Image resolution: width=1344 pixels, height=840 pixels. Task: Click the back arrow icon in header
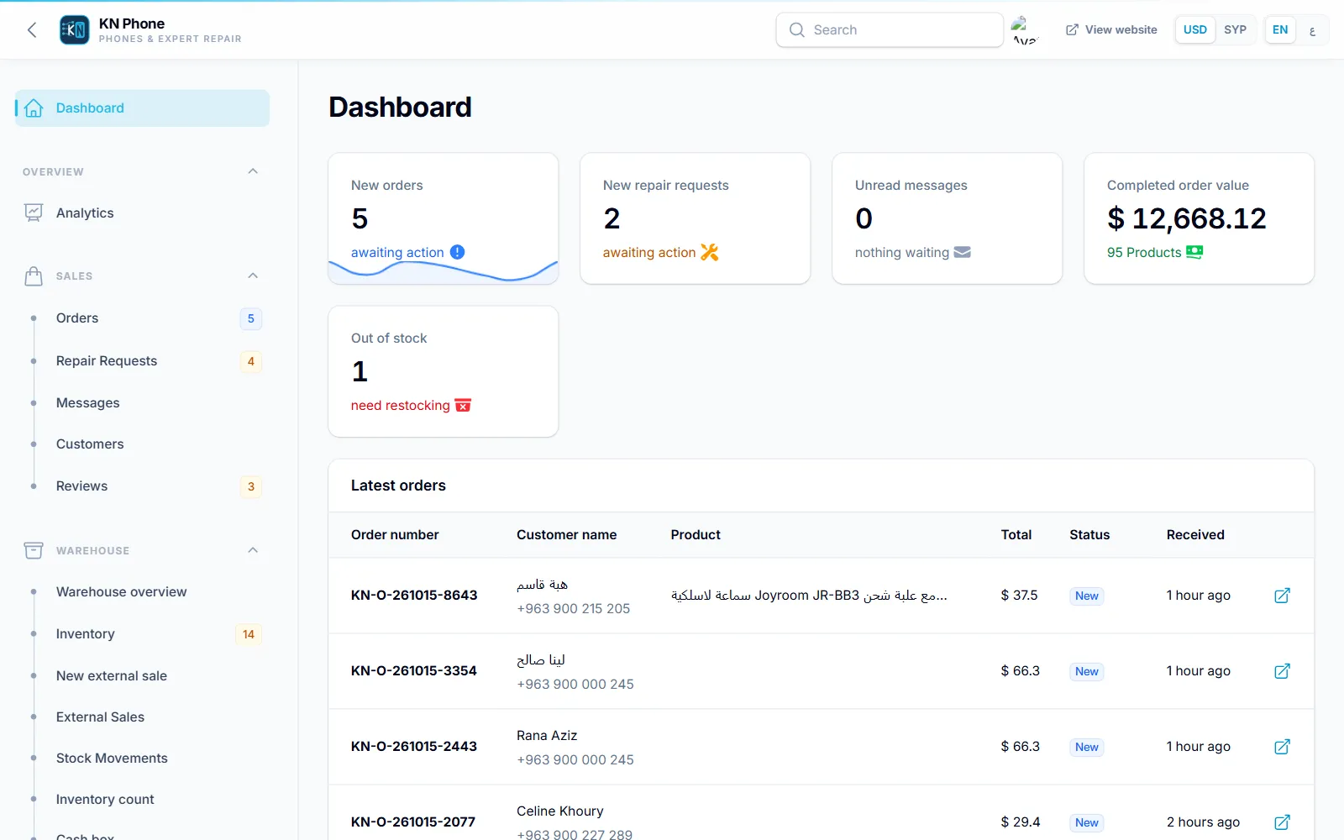(32, 30)
